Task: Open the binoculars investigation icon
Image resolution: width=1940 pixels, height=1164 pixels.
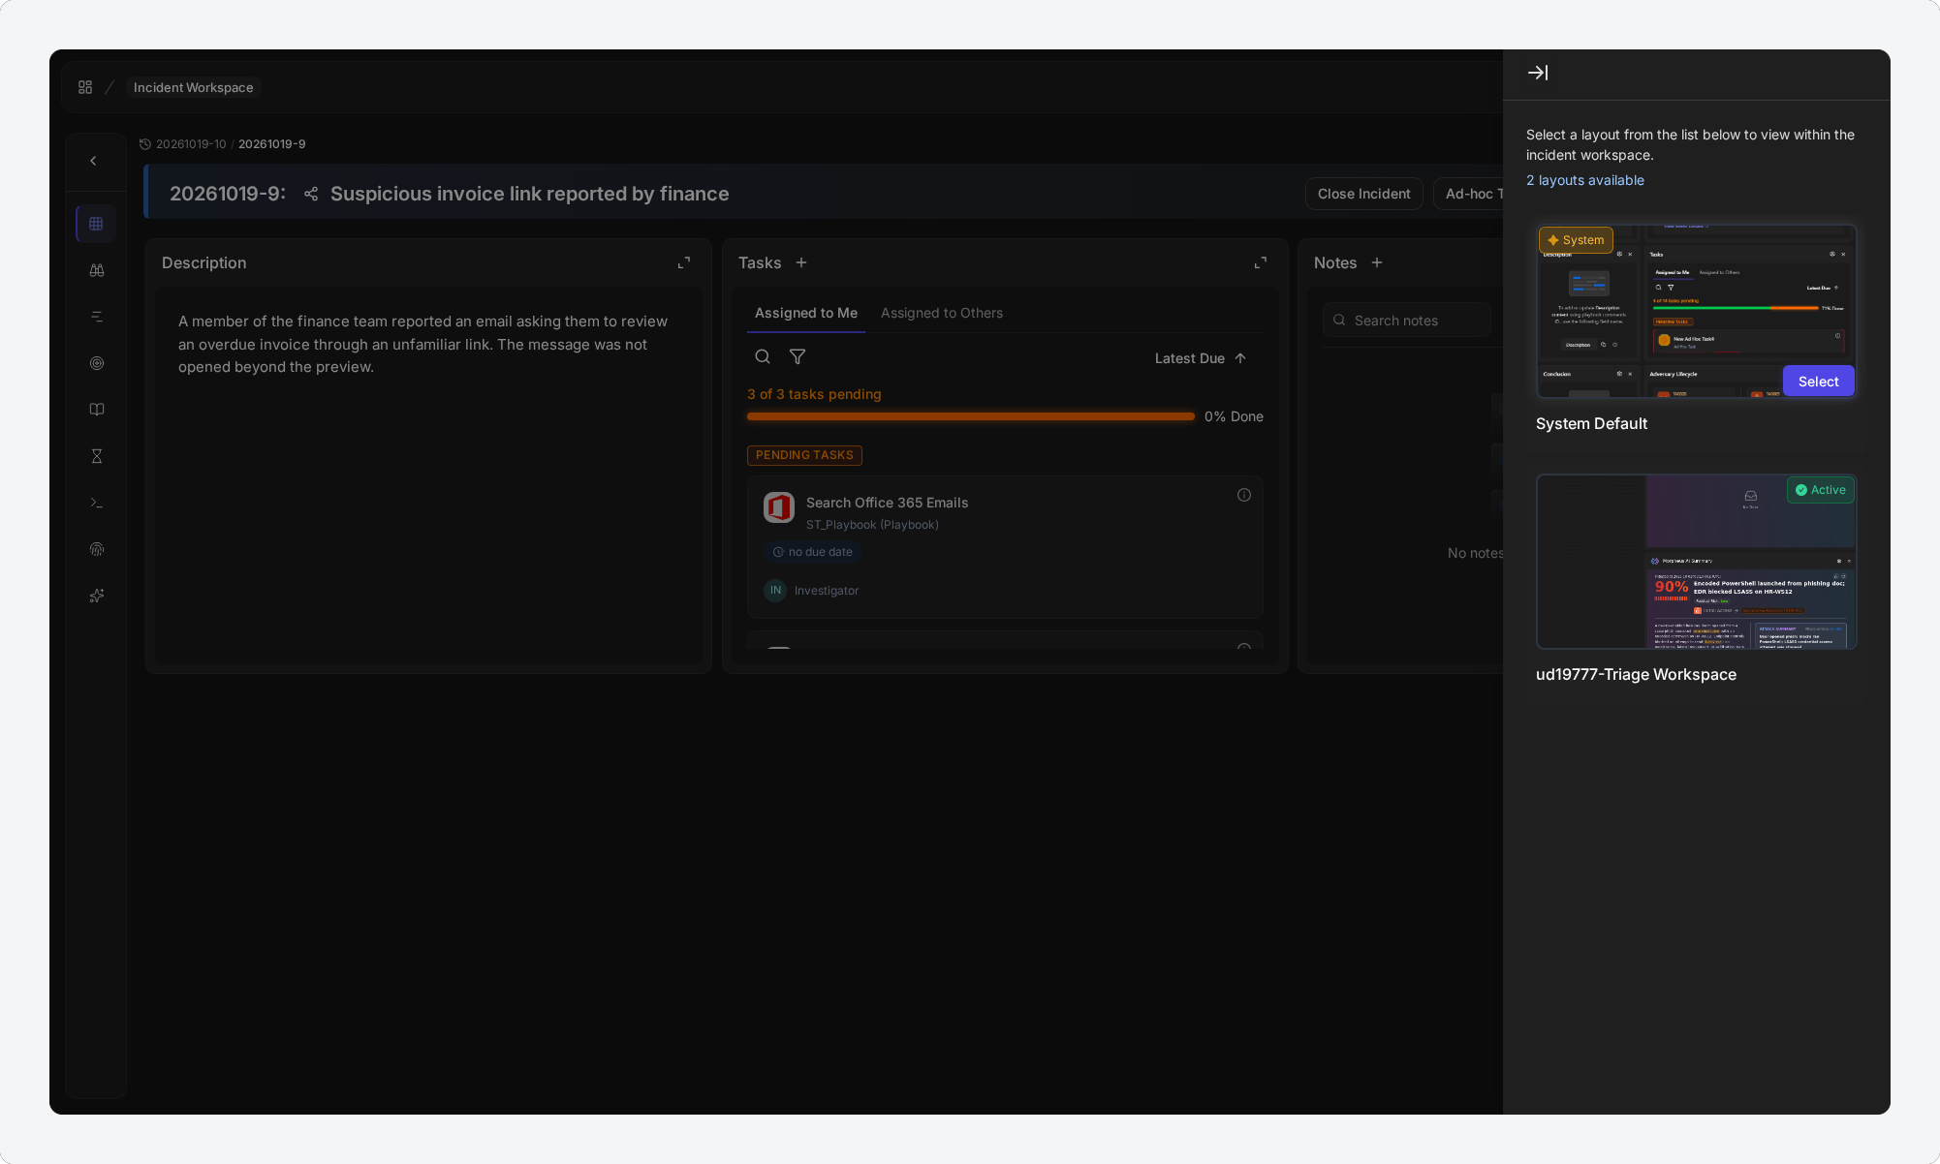Action: tap(97, 270)
